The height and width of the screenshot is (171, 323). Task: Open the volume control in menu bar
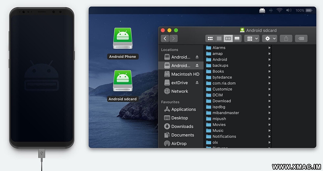coord(289,10)
